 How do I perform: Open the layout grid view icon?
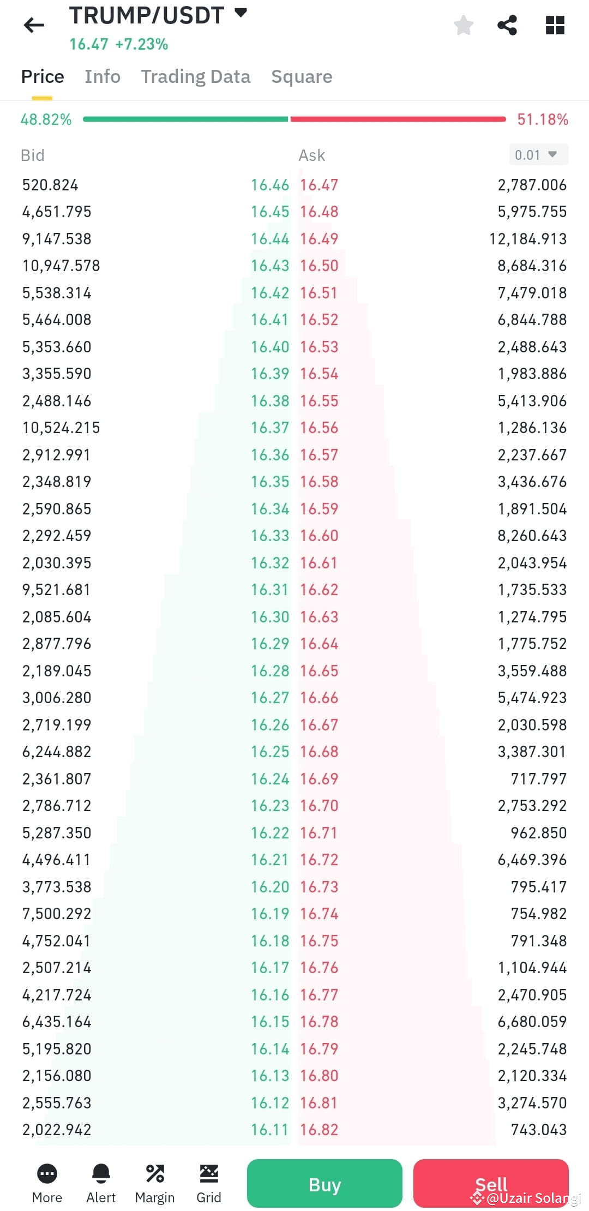pyautogui.click(x=555, y=25)
